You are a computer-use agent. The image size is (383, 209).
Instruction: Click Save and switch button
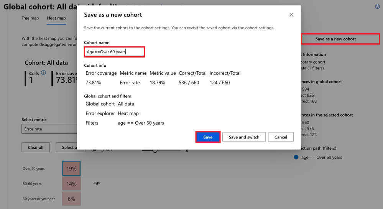tap(244, 137)
